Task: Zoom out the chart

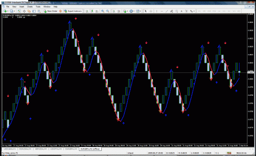Action: point(108,11)
